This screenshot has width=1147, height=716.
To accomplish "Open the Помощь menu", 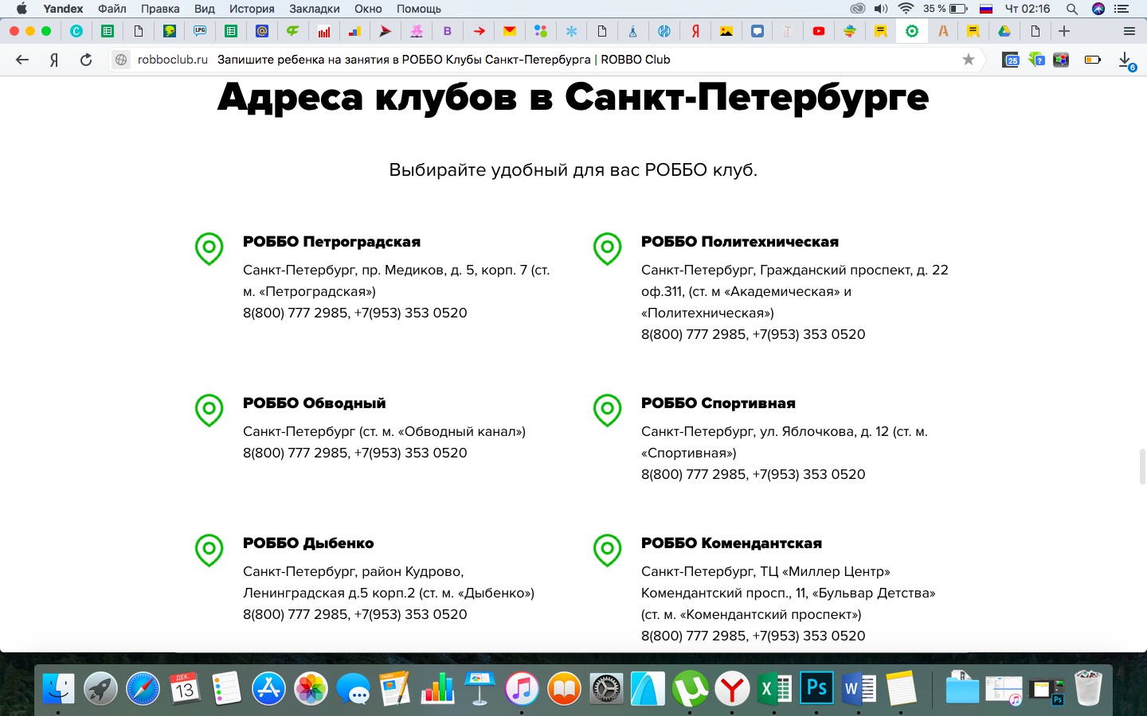I will coord(419,9).
